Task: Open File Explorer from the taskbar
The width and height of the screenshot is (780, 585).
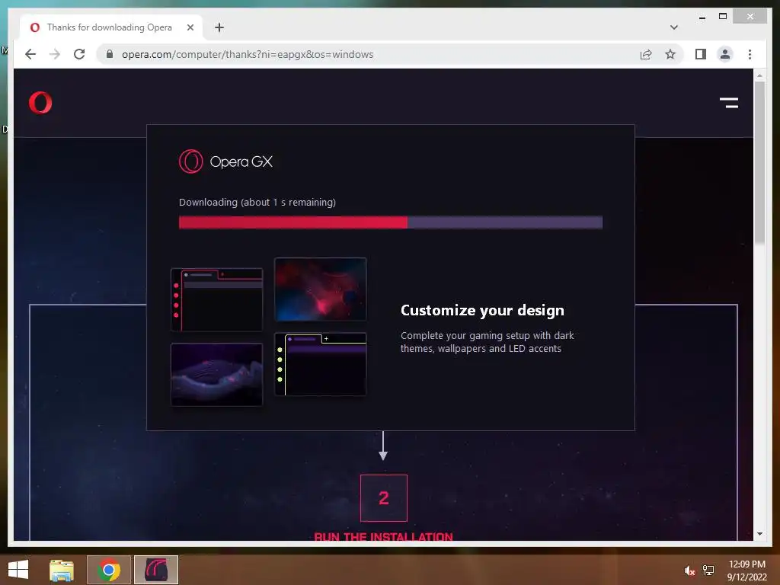Action: point(62,570)
